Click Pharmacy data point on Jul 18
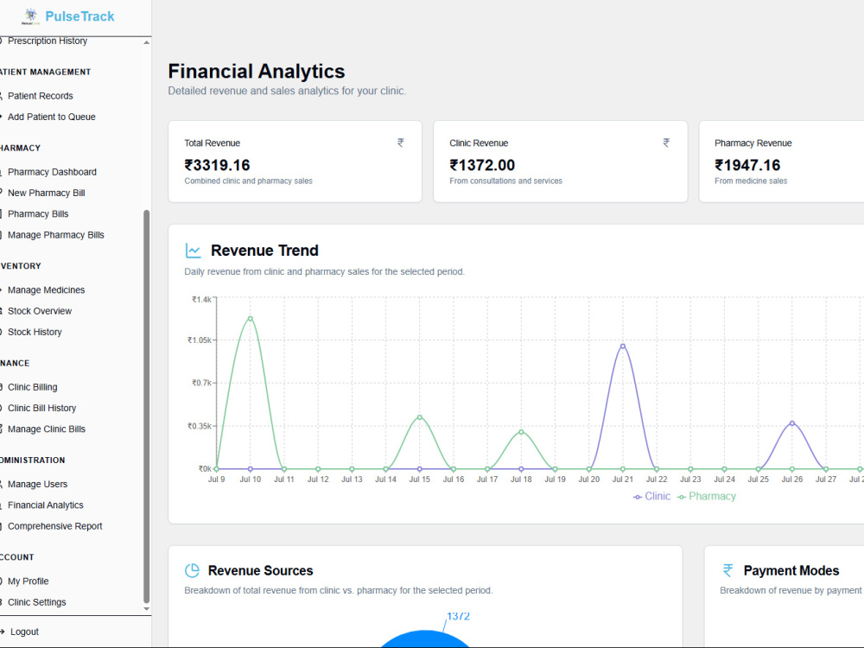Image resolution: width=864 pixels, height=648 pixels. pyautogui.click(x=521, y=432)
